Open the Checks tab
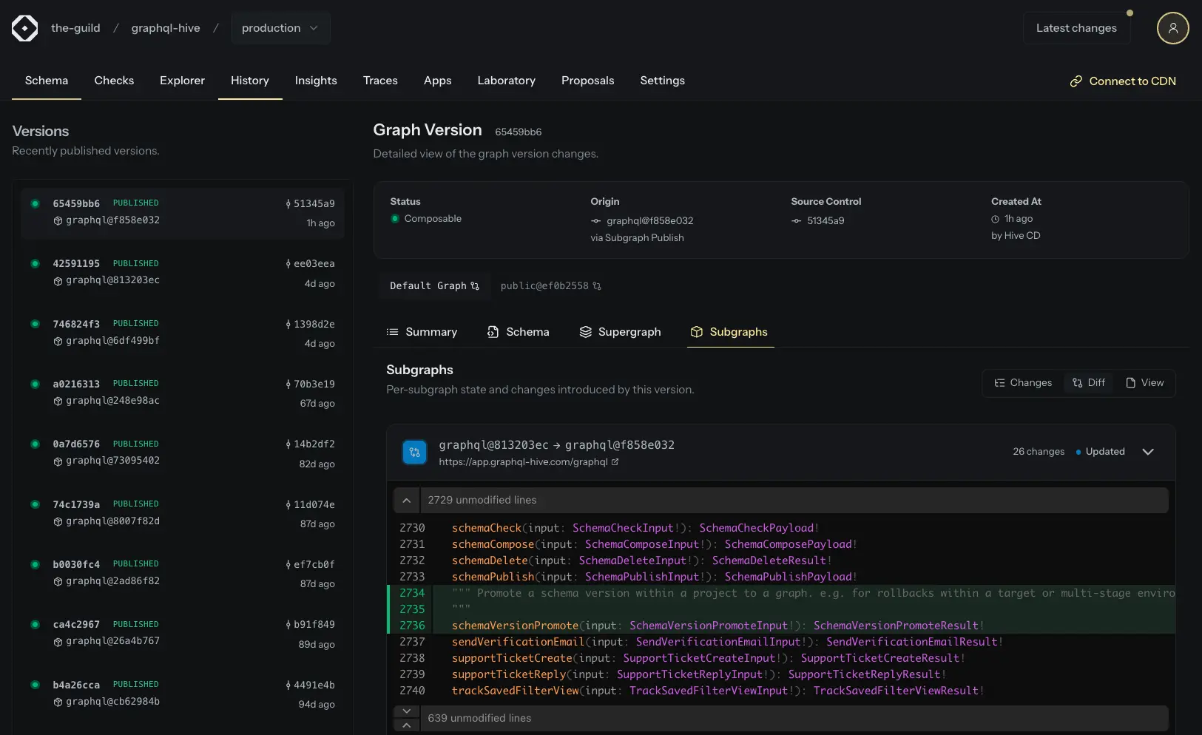This screenshot has width=1202, height=735. pyautogui.click(x=114, y=81)
